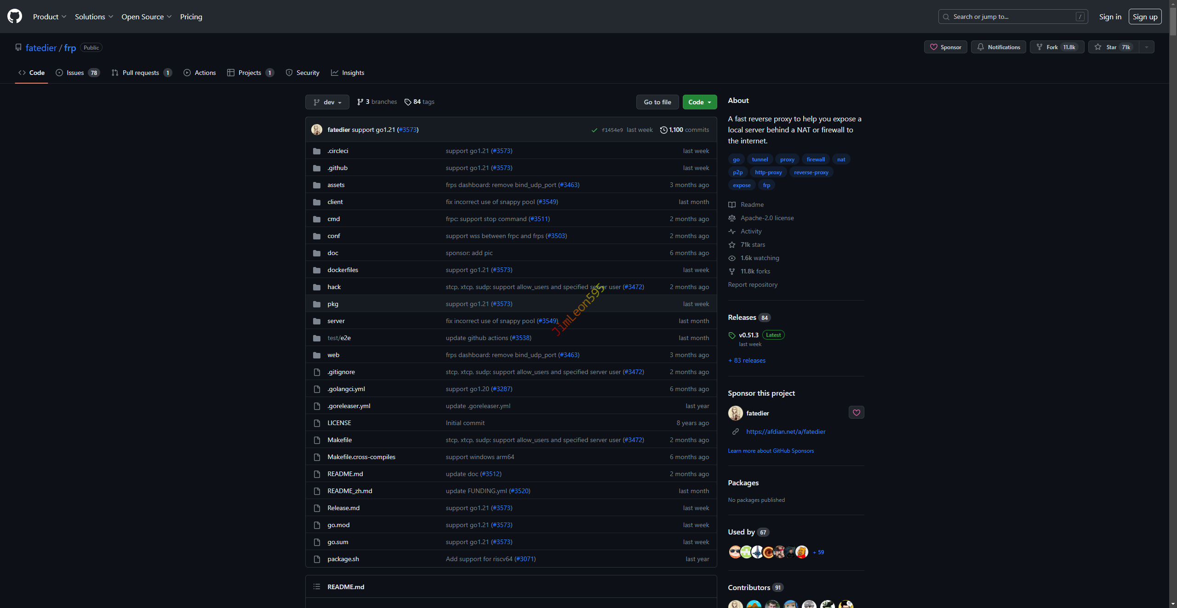Viewport: 1177px width, 608px height.
Task: Click the green commit status checkmark
Action: [594, 130]
